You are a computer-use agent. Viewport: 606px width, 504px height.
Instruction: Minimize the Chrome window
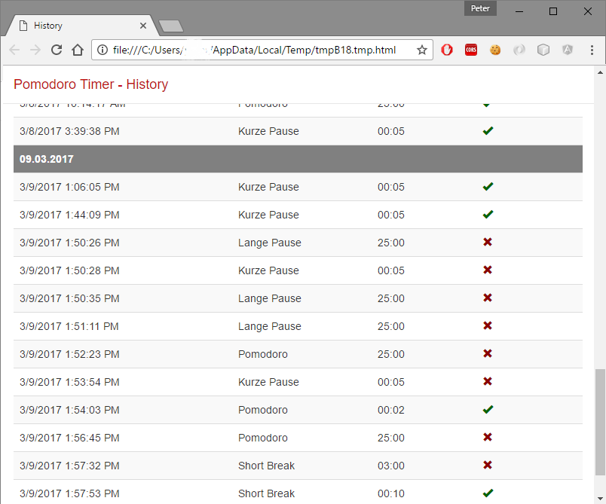tap(519, 11)
